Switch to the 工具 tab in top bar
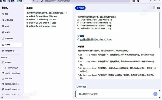The height and width of the screenshot is (100, 162). 11,1
